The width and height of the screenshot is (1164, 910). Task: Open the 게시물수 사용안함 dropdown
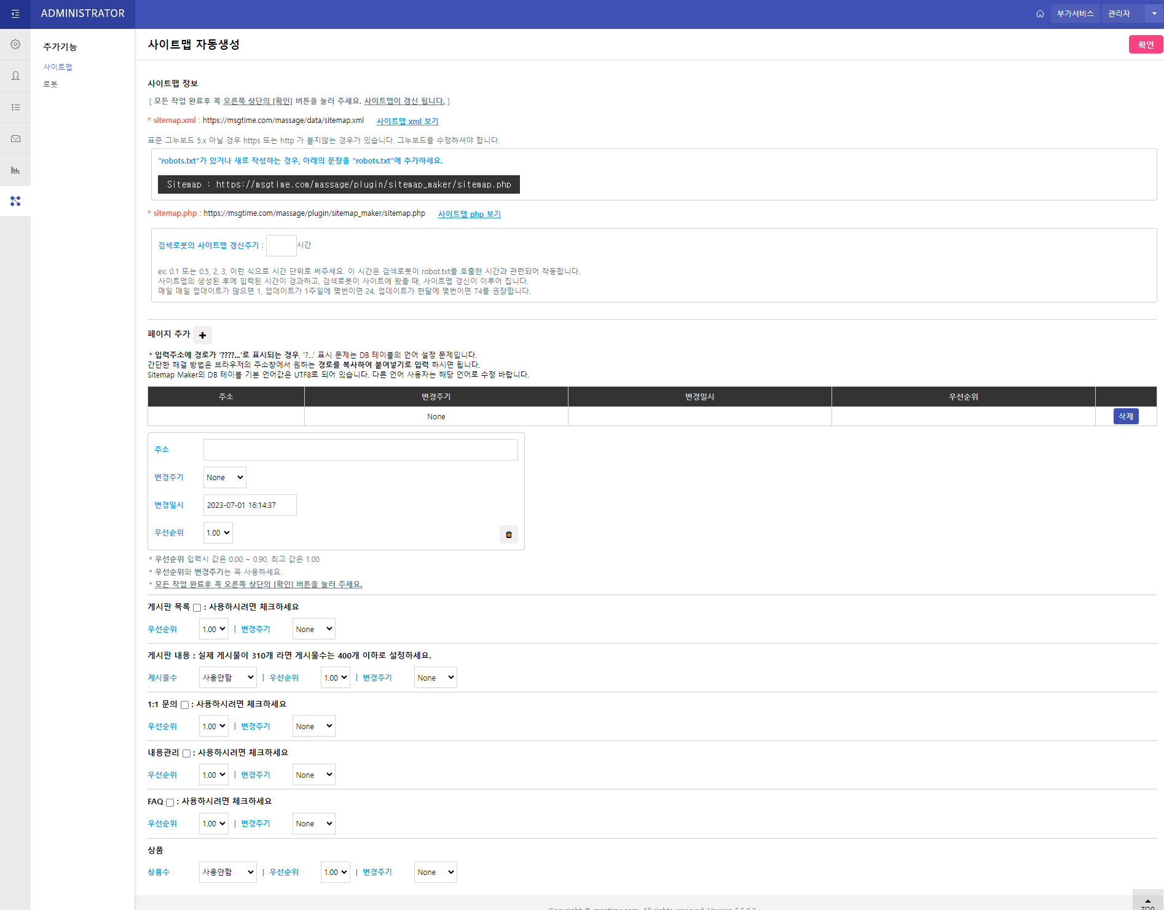(227, 678)
